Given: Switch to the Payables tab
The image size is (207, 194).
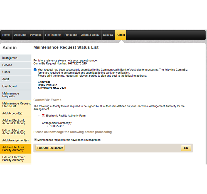Looking at the screenshot, I should pos(36,35).
